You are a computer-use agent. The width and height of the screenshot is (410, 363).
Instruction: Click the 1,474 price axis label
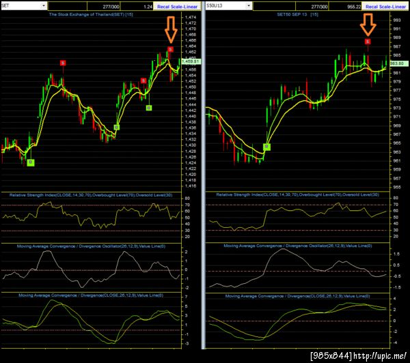(191, 17)
